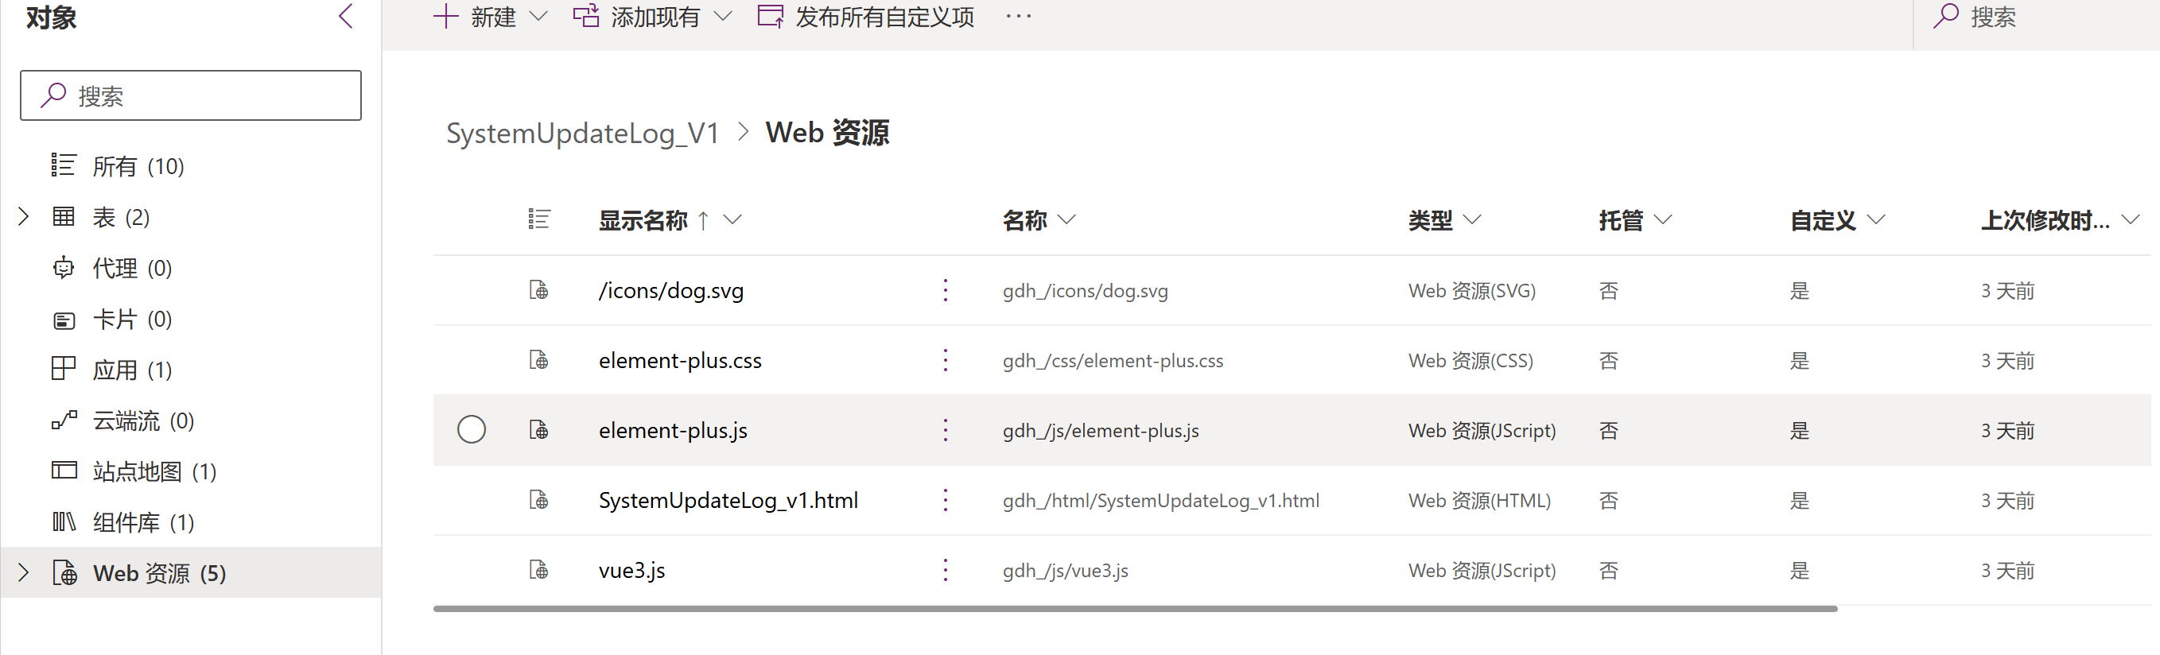
Task: Open the toolbar overflow ellipsis menu
Action: click(1018, 16)
